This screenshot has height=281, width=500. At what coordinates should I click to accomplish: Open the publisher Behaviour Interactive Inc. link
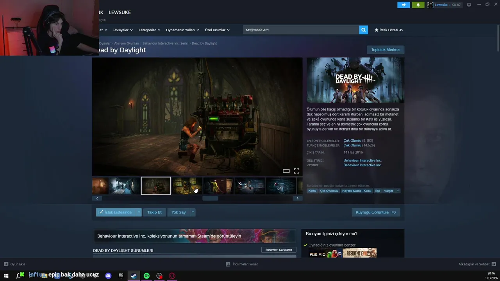click(362, 165)
